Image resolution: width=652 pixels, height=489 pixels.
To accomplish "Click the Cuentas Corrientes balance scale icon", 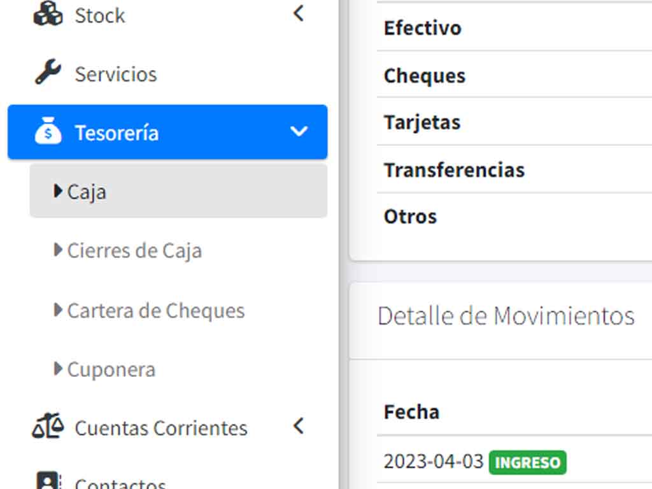I will (48, 426).
